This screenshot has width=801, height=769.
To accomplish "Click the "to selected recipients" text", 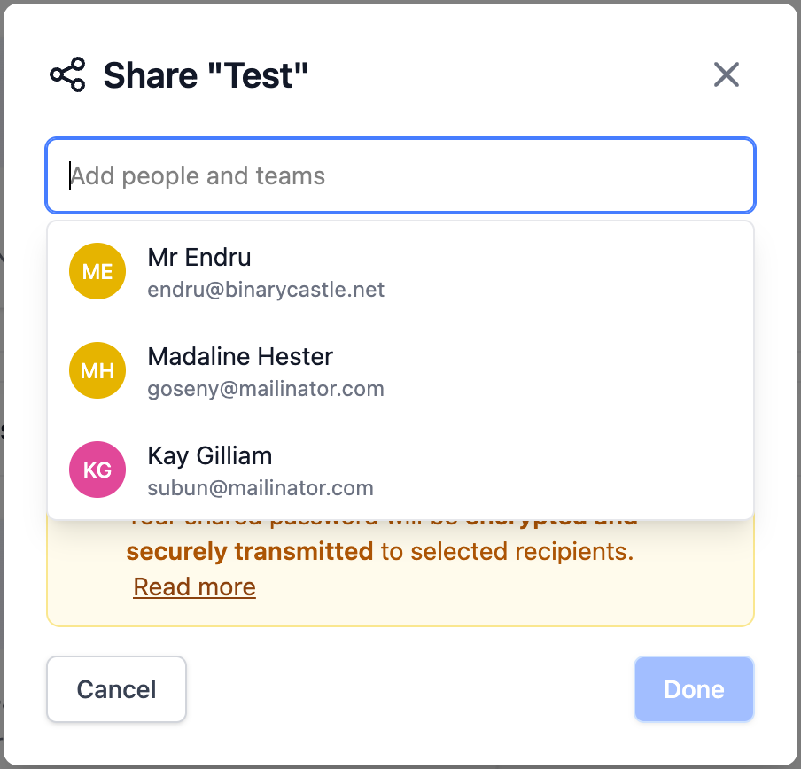I will tap(507, 551).
